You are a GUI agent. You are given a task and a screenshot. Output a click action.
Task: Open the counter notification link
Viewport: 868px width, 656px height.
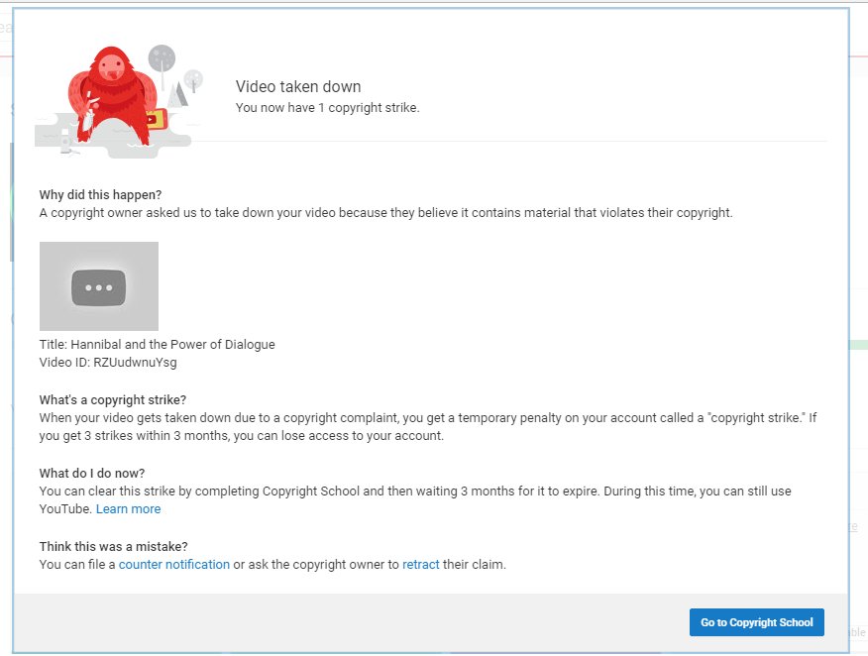(x=174, y=564)
